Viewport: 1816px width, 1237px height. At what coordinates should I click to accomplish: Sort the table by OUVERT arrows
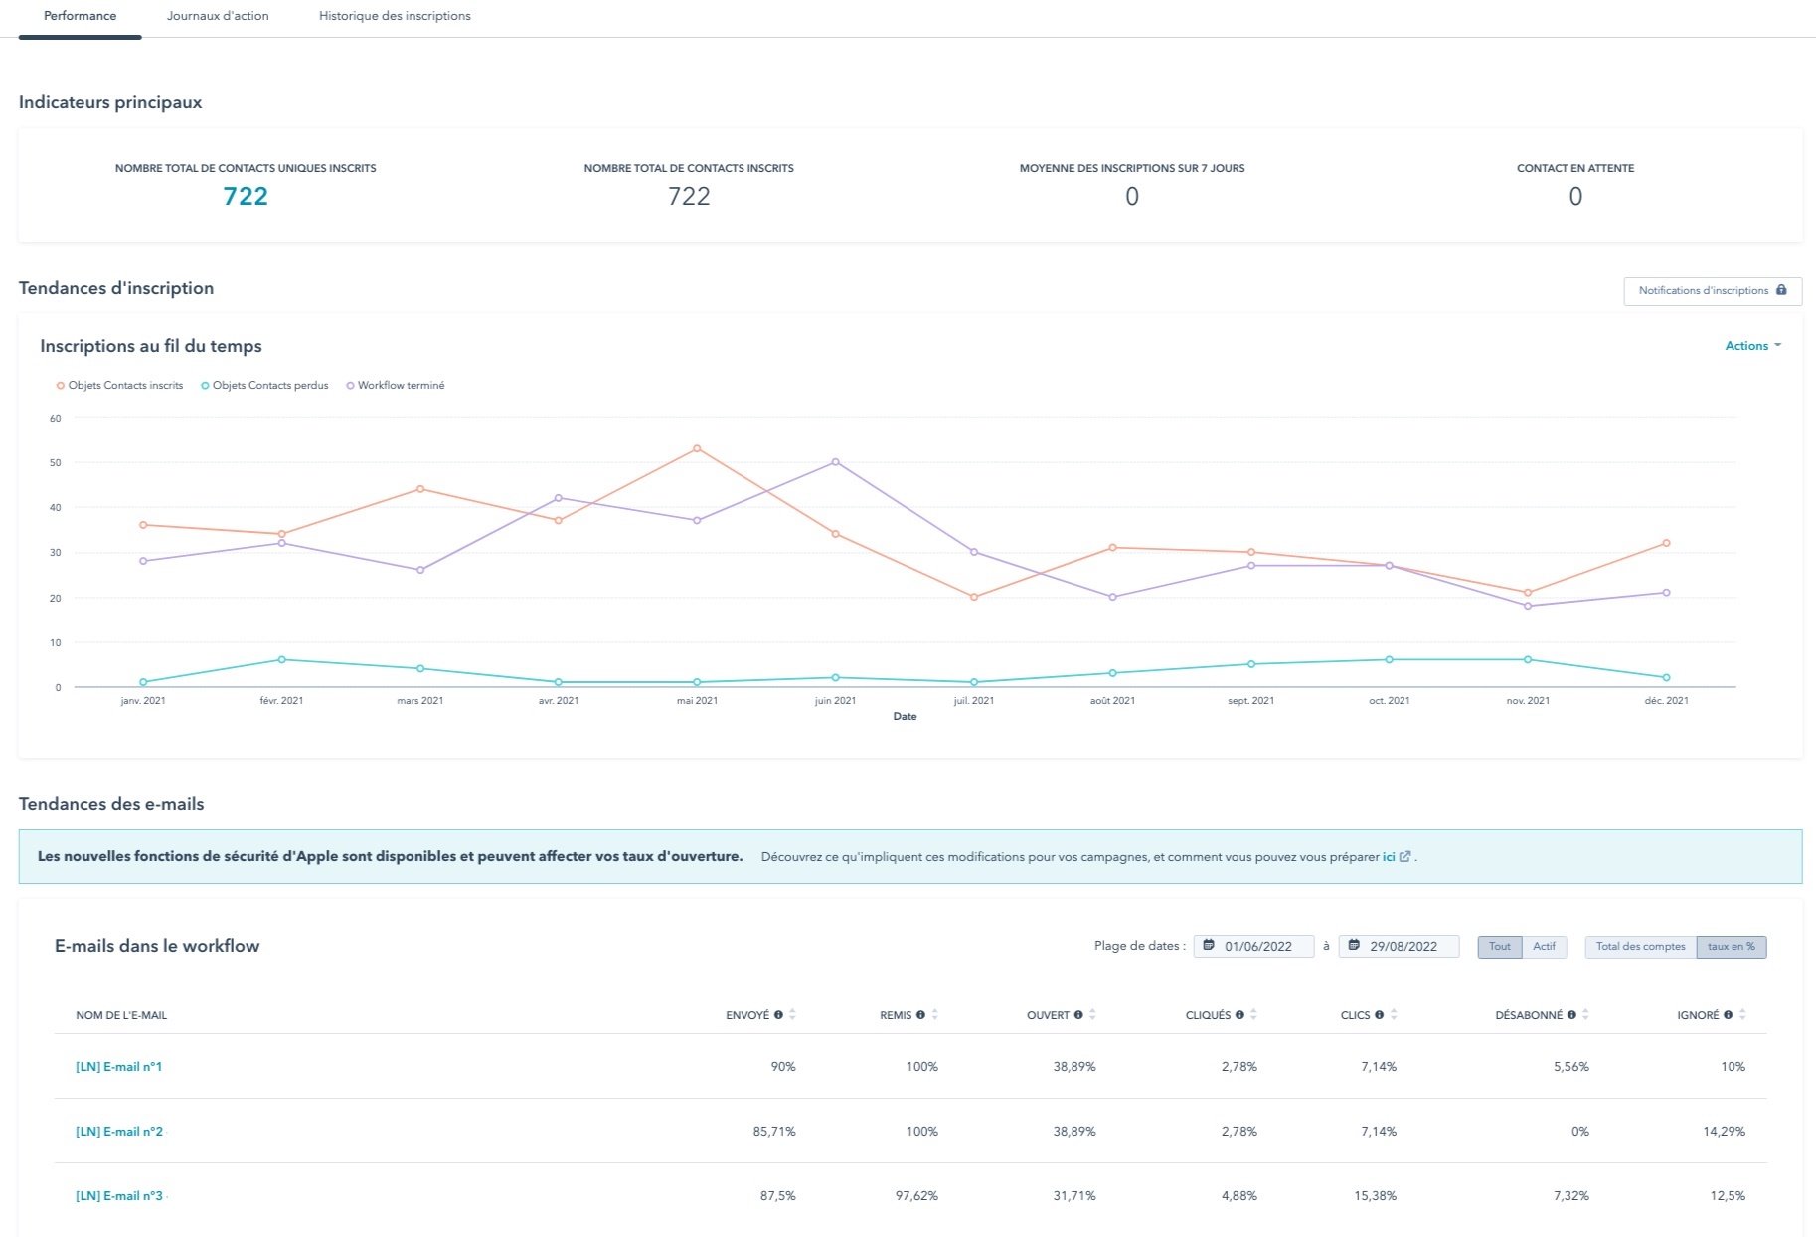coord(1092,1015)
